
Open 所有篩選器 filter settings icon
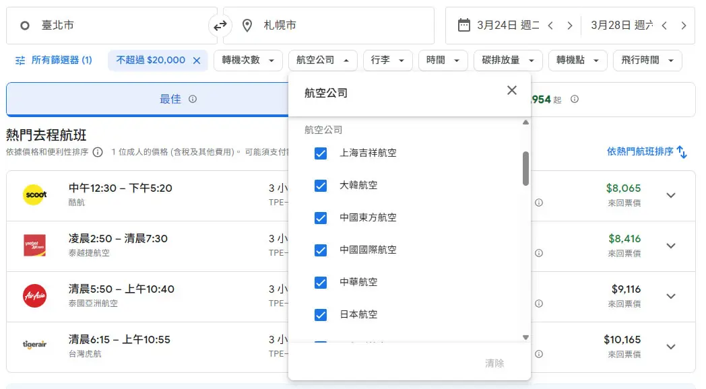pos(20,61)
